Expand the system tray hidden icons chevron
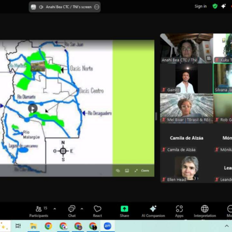Viewport: 232px width, 232px height. click(x=226, y=226)
